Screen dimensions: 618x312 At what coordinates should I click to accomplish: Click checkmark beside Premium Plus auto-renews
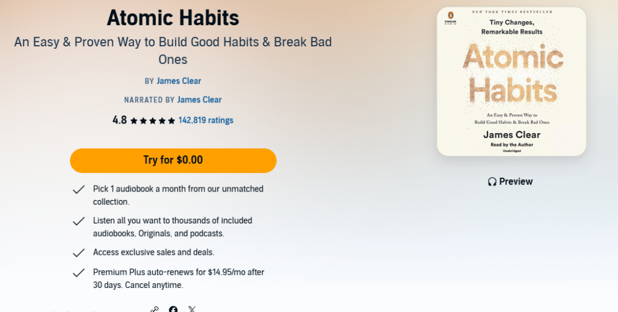click(78, 273)
